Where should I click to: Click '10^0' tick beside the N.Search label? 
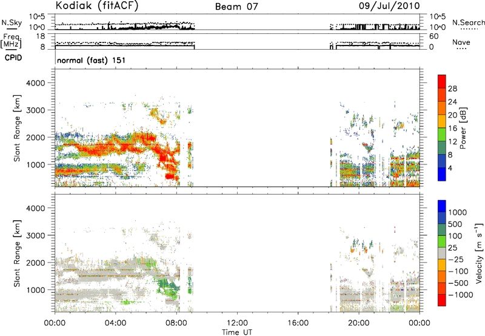[x=438, y=27]
